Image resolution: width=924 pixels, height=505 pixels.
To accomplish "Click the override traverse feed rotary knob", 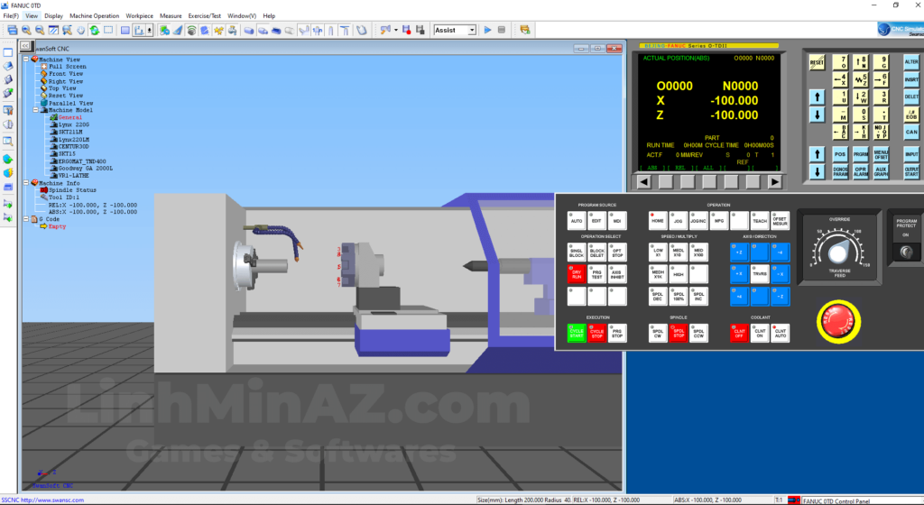I will (x=838, y=252).
